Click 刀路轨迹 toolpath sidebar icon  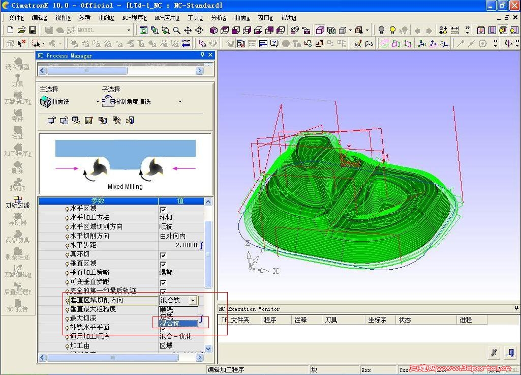click(18, 98)
